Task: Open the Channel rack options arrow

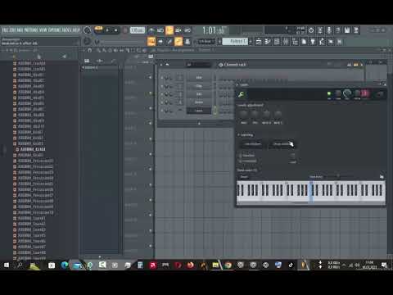Action: tap(161, 65)
